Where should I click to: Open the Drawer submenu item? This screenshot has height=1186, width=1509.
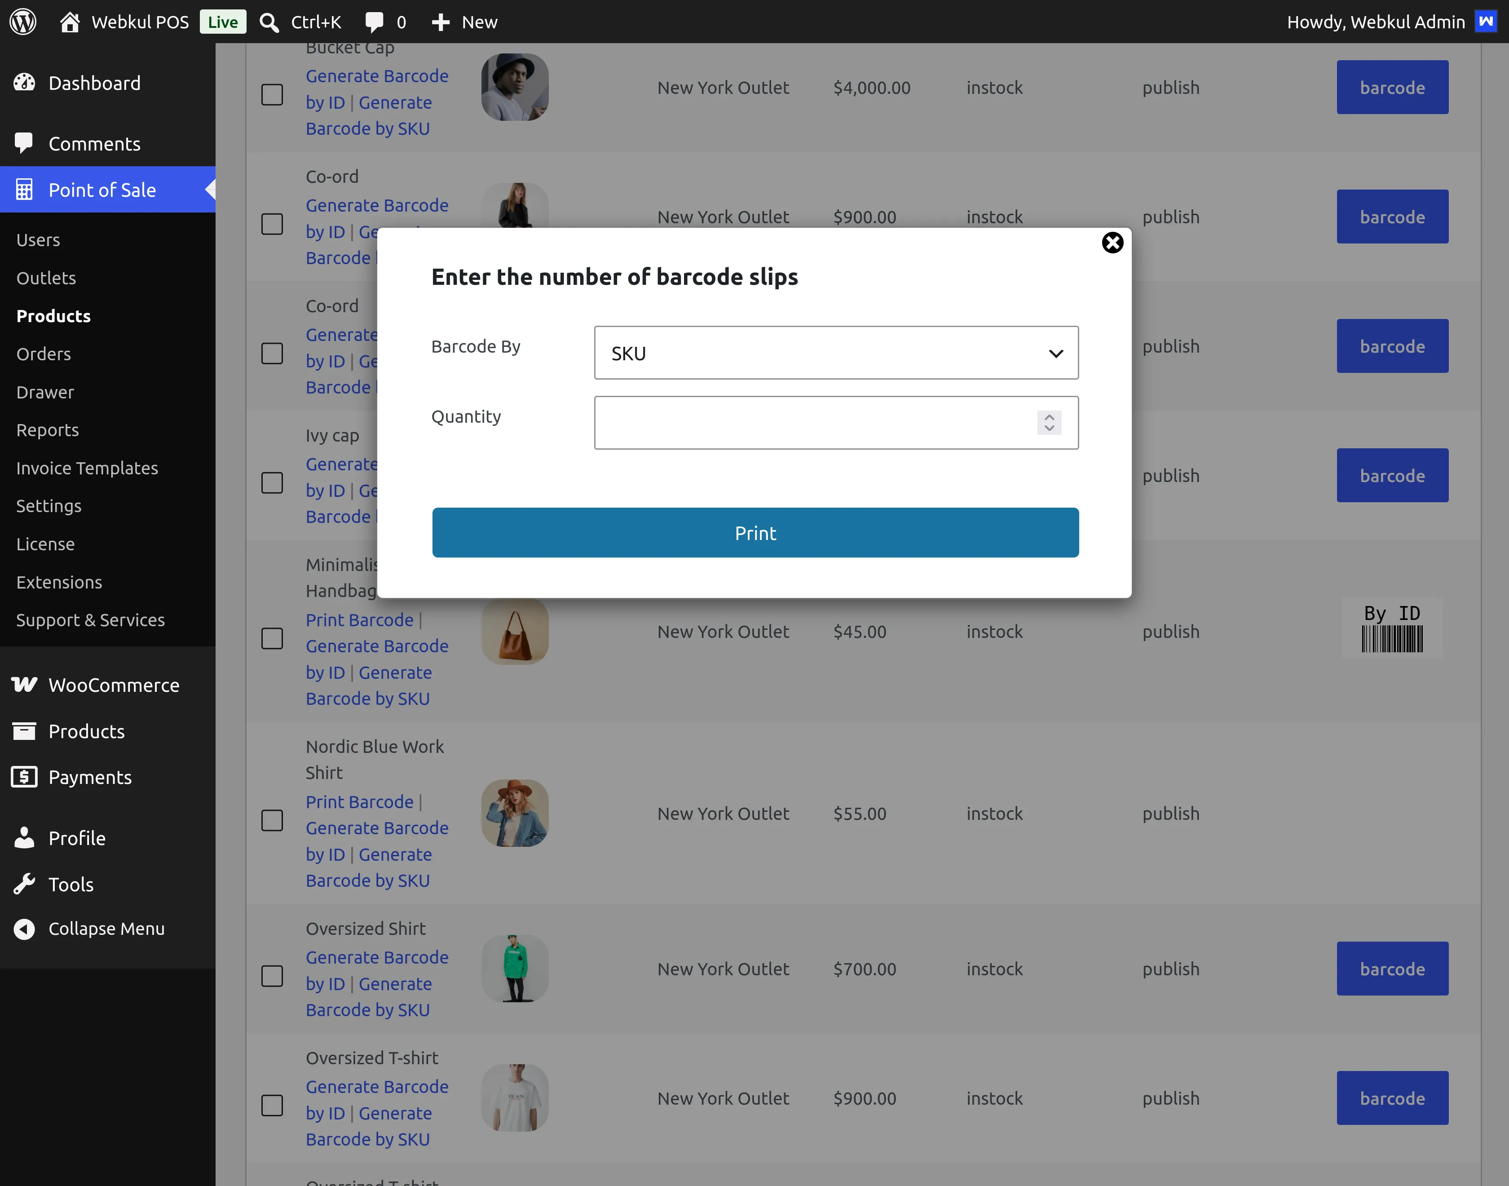(45, 392)
